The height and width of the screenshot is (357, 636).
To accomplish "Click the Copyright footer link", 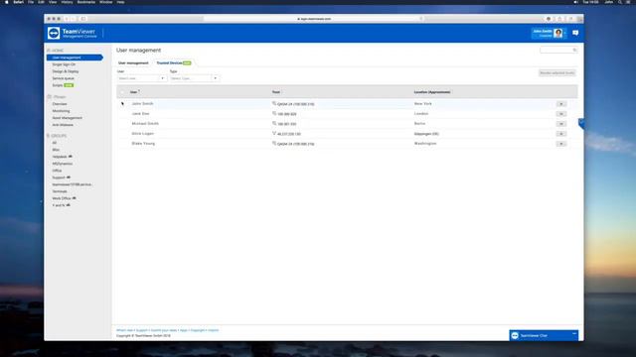I will pyautogui.click(x=198, y=330).
